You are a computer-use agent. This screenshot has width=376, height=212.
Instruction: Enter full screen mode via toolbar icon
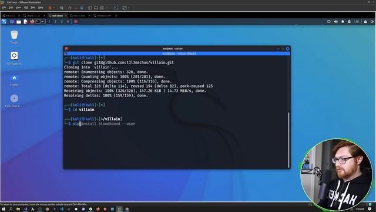[102, 8]
